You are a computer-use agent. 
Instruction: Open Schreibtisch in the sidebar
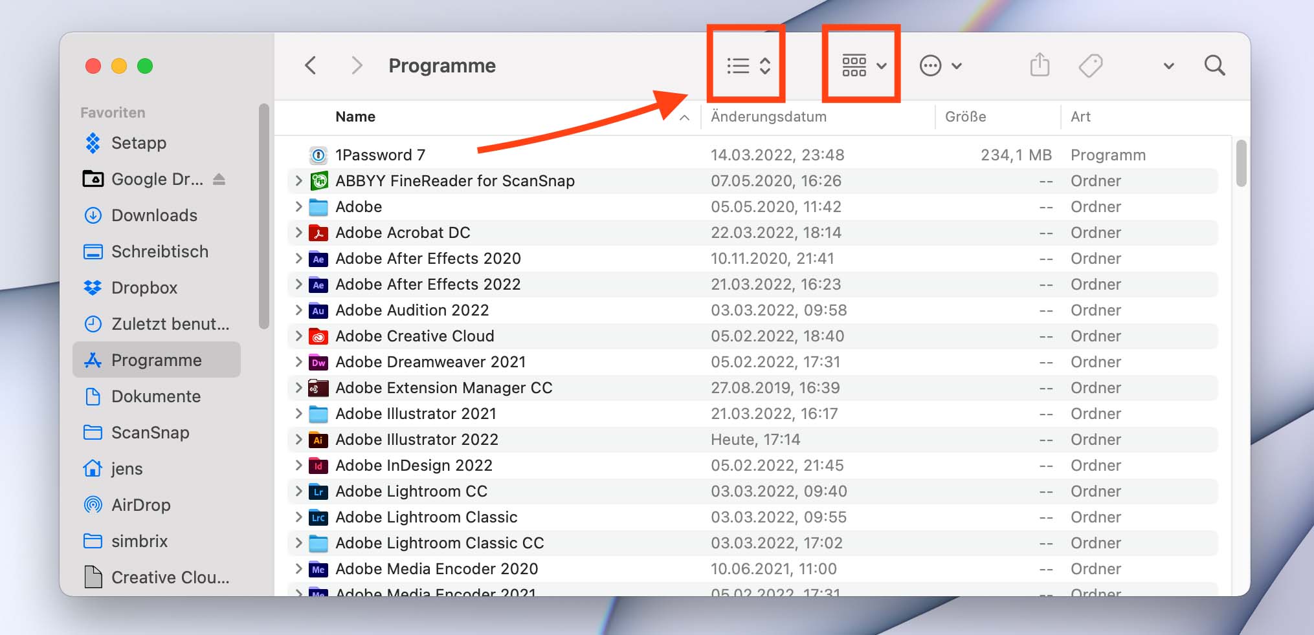(x=156, y=252)
